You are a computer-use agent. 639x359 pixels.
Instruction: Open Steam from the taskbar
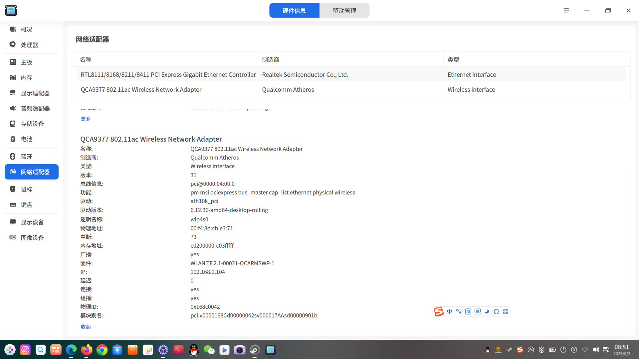tap(255, 350)
